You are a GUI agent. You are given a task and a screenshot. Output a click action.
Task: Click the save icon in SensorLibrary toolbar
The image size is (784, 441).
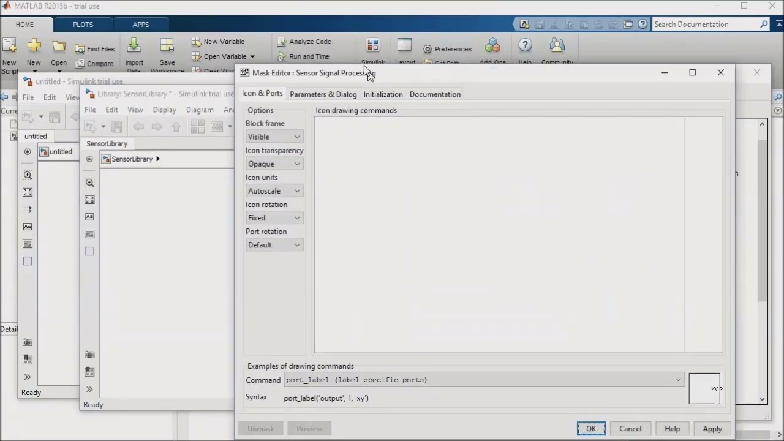coord(116,126)
